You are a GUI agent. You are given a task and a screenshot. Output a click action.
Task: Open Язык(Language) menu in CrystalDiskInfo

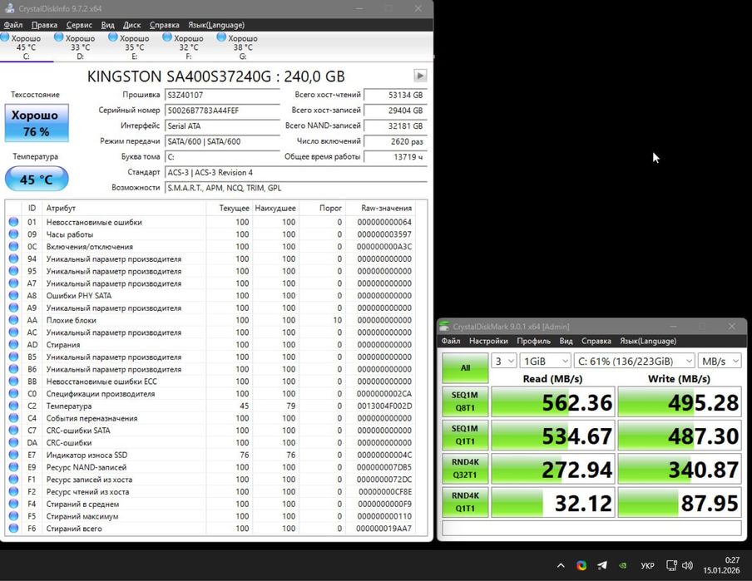point(216,25)
